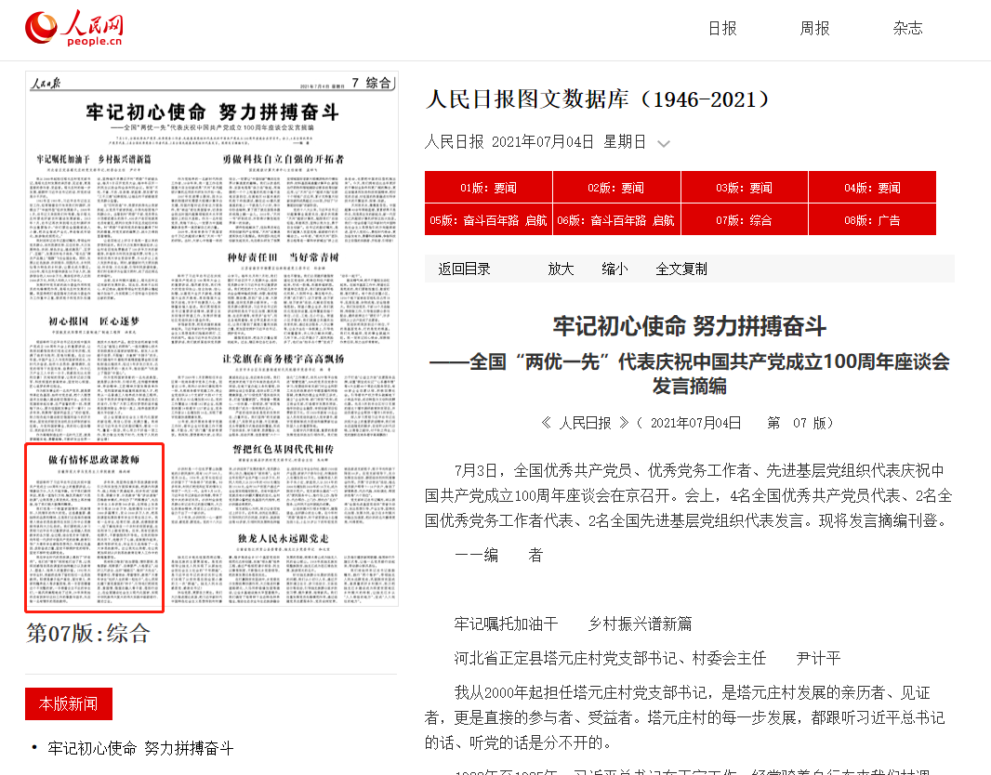Image resolution: width=991 pixels, height=775 pixels.
Task: Click the 种好责任田 当好常青树 article on the newspaper
Action: [x=284, y=296]
